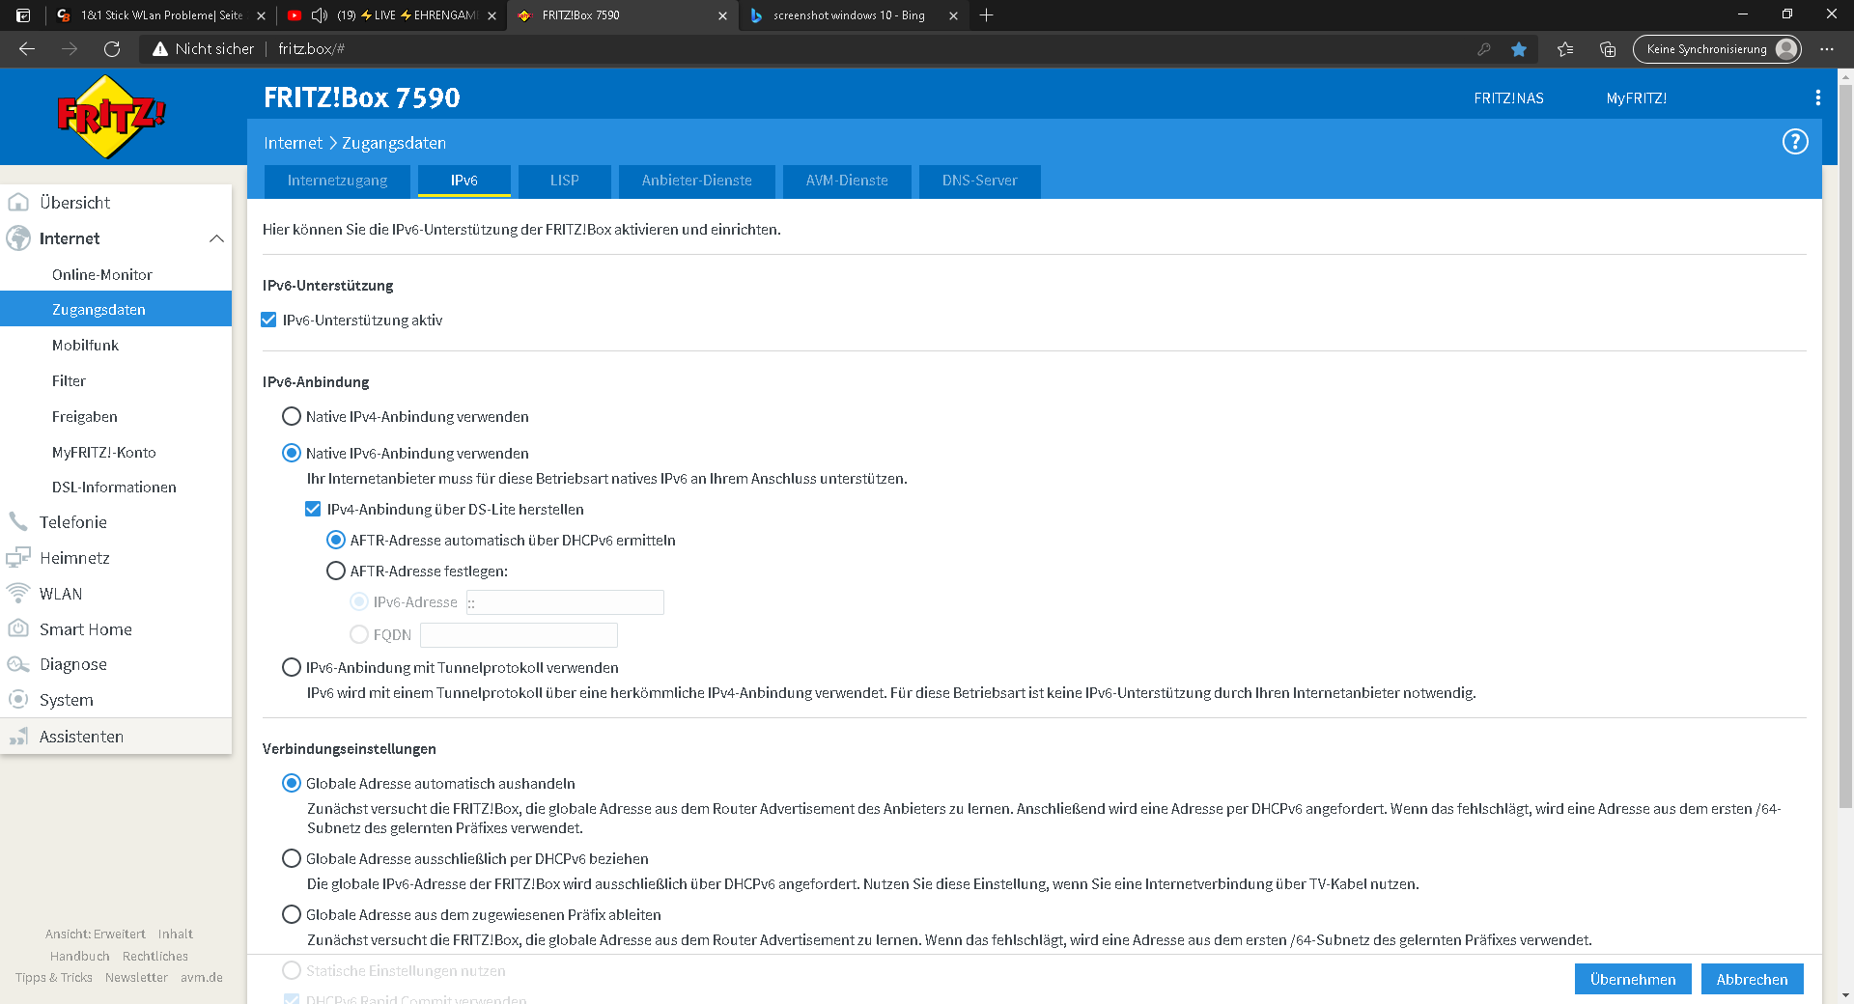Click the bookmark star icon
The image size is (1854, 1004).
(x=1519, y=49)
